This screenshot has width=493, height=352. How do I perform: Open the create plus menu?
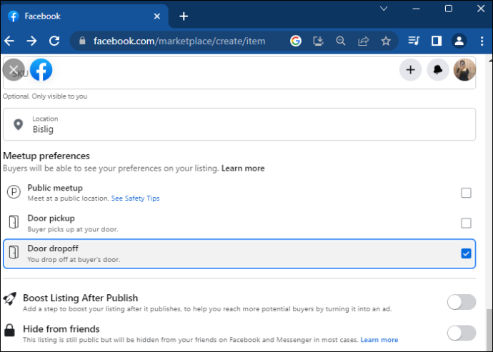pyautogui.click(x=410, y=70)
